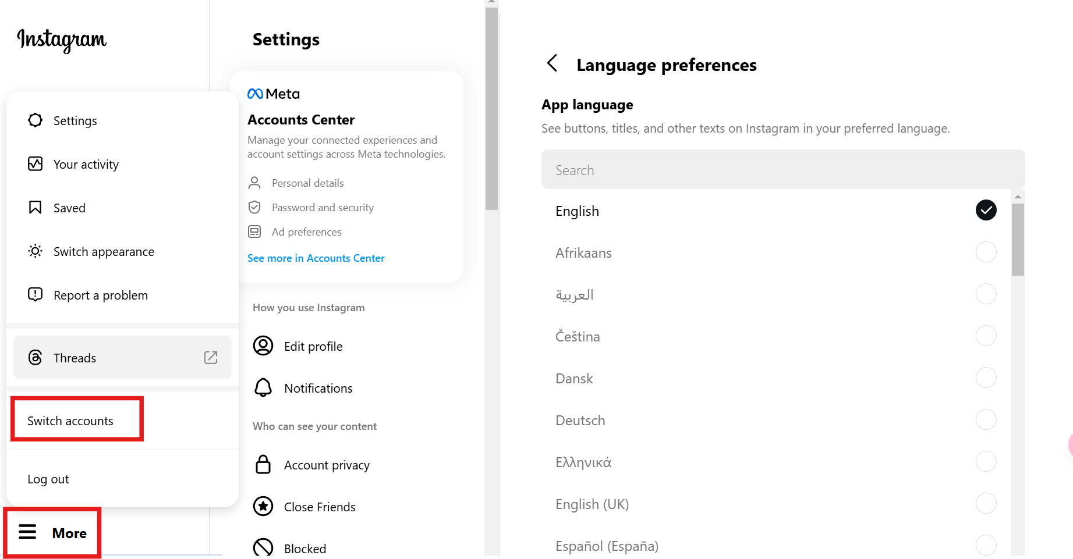Open Report a problem menu entry

point(100,295)
